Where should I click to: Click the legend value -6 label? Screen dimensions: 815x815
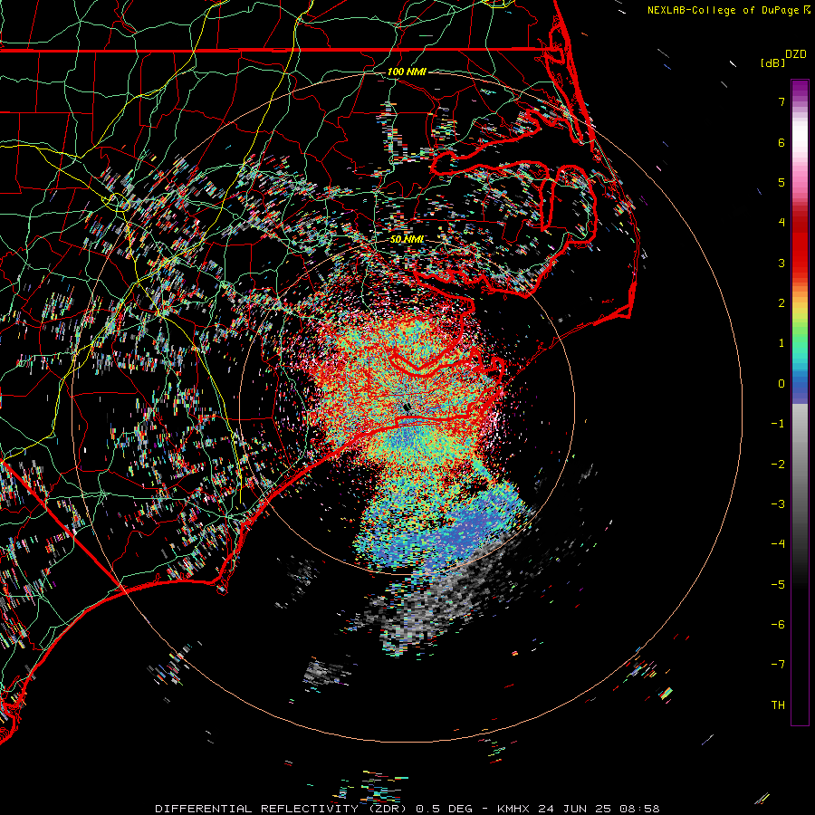click(778, 625)
